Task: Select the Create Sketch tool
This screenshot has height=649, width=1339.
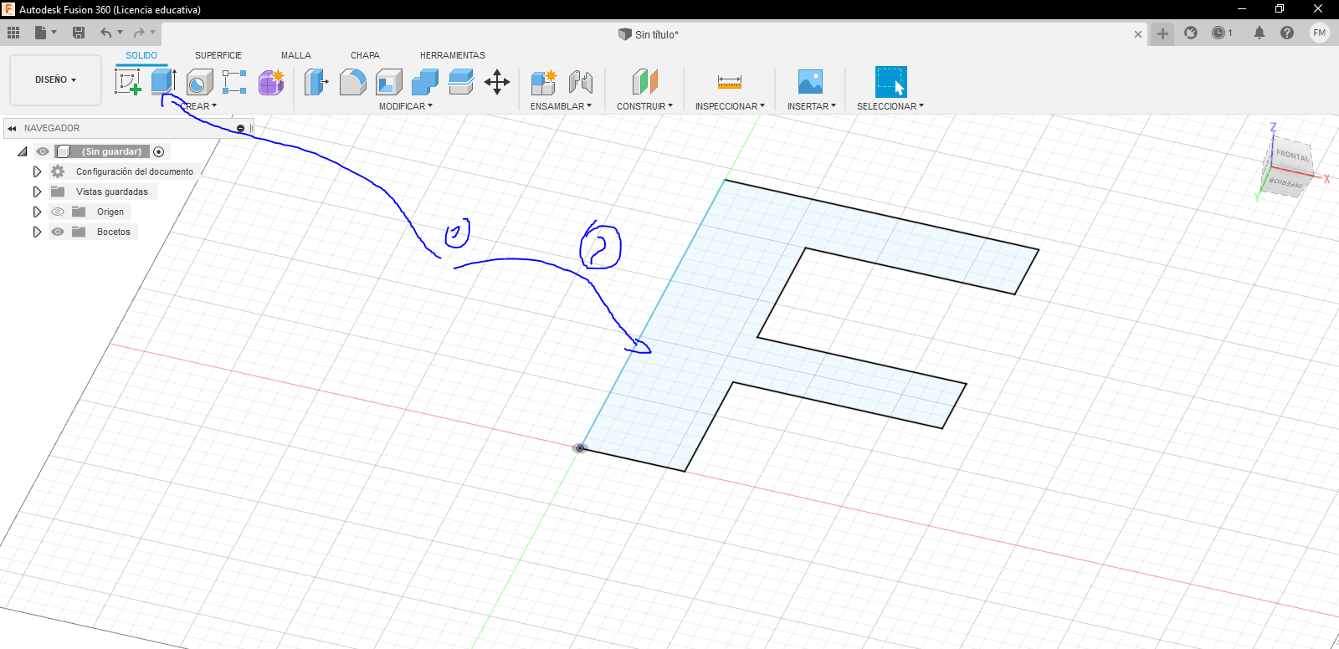Action: coord(127,82)
